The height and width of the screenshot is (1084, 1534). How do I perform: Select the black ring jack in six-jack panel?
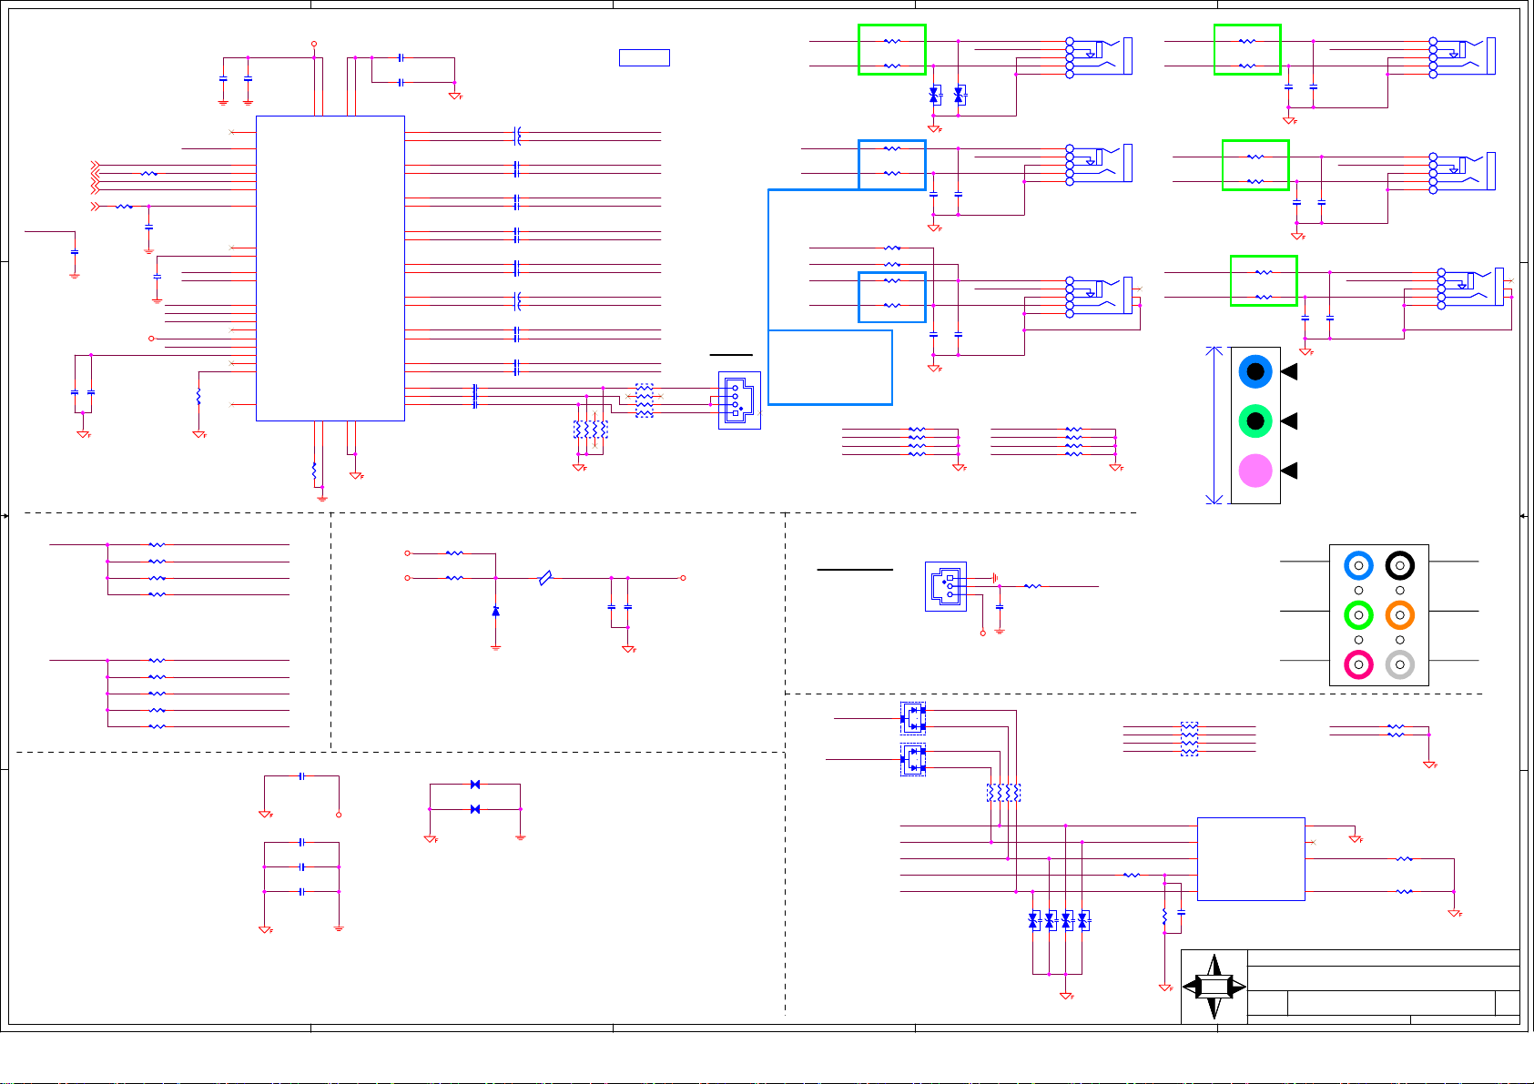click(1400, 565)
